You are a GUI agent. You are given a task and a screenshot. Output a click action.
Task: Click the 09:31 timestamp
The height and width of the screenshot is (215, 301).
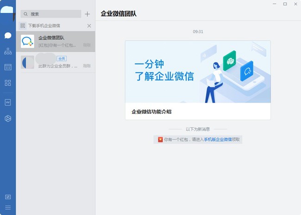point(198,31)
